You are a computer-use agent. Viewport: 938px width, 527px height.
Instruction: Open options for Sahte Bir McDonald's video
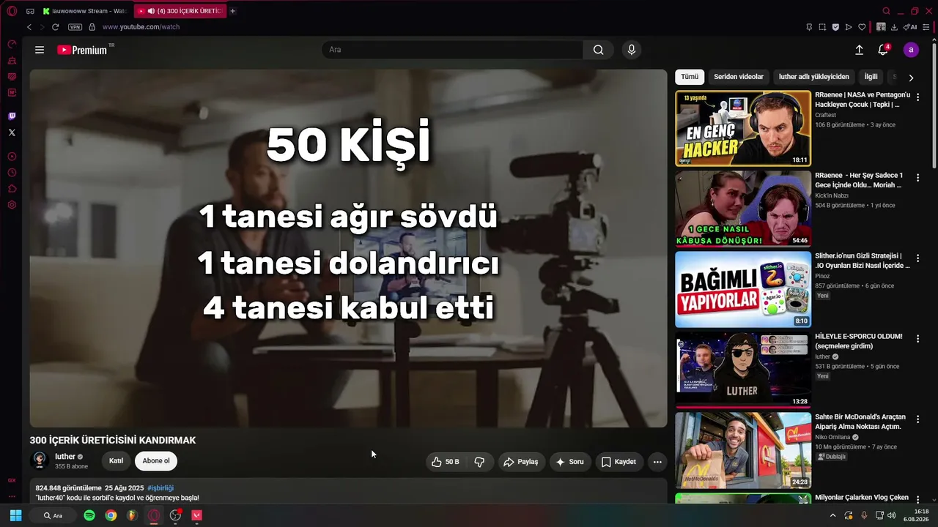917,419
